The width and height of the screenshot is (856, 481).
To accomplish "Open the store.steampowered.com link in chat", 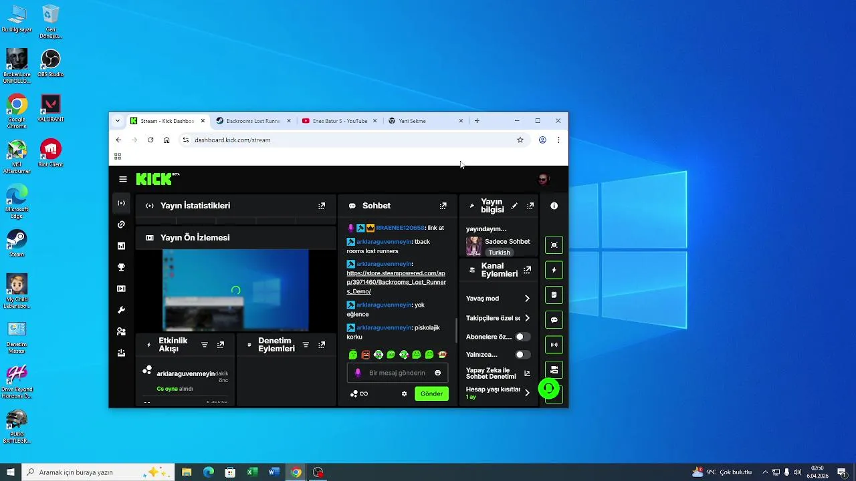I will pos(396,282).
